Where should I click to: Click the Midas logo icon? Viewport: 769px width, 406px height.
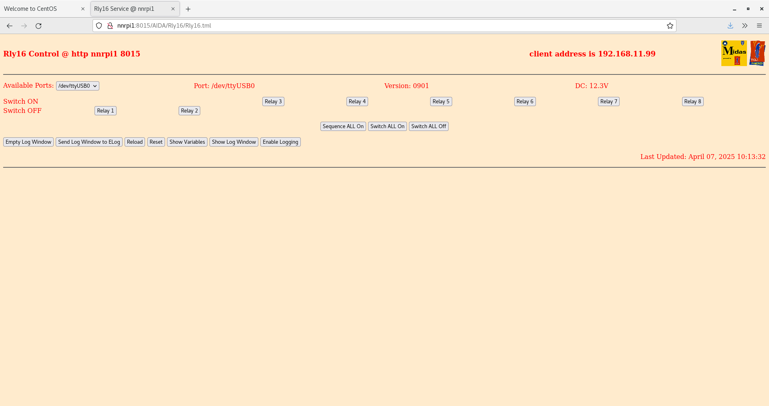click(733, 53)
